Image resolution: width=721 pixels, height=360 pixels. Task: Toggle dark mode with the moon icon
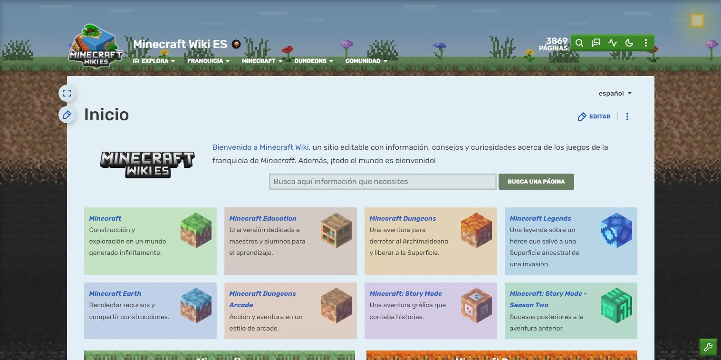[629, 43]
